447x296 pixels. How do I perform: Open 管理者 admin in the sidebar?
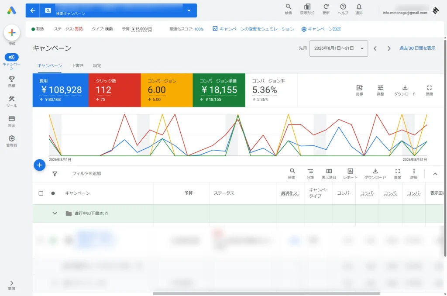tap(11, 141)
